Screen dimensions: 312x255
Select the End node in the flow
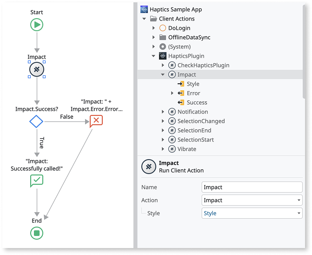(x=37, y=233)
